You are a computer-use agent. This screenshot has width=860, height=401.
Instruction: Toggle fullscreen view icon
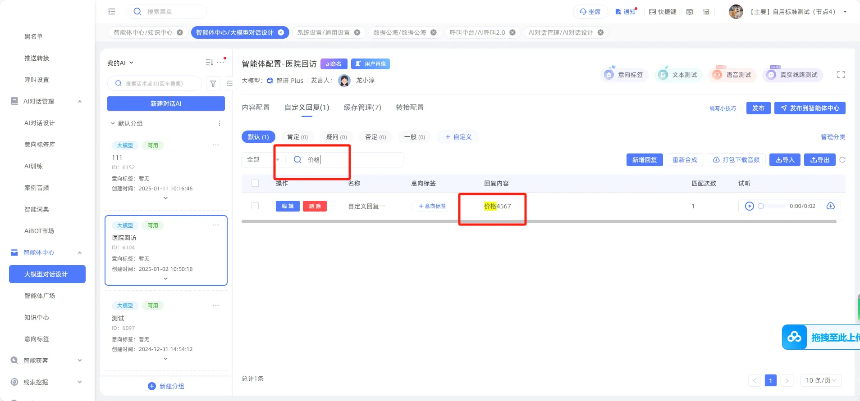point(841,75)
